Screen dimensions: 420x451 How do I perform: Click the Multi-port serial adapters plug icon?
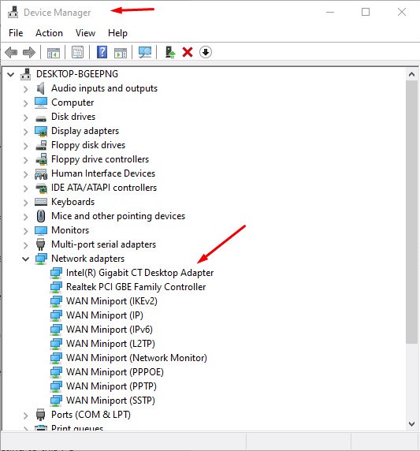(x=40, y=244)
